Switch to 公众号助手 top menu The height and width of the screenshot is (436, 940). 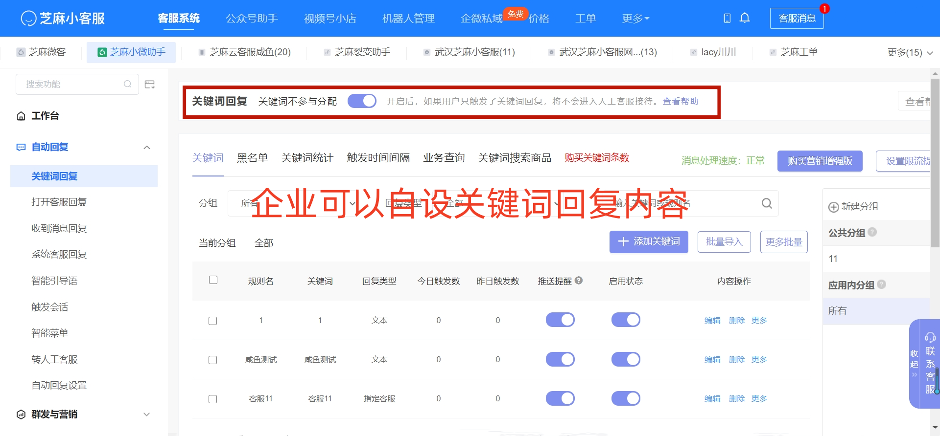252,19
